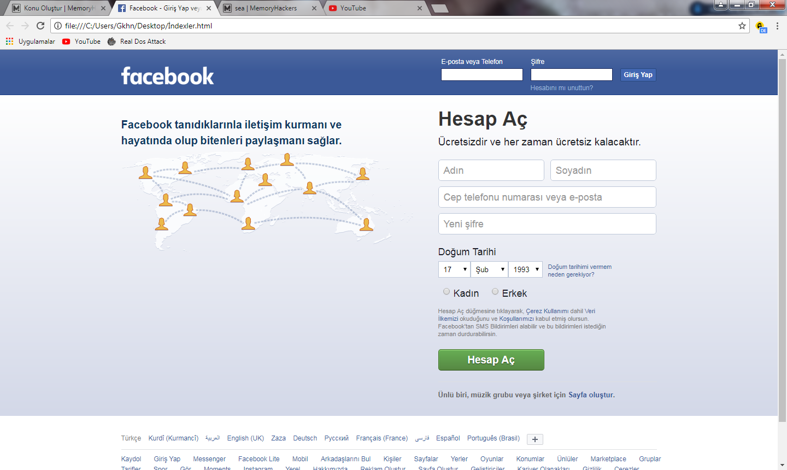Open the Hesabını mı unuttun? link
This screenshot has width=787, height=470.
click(561, 88)
